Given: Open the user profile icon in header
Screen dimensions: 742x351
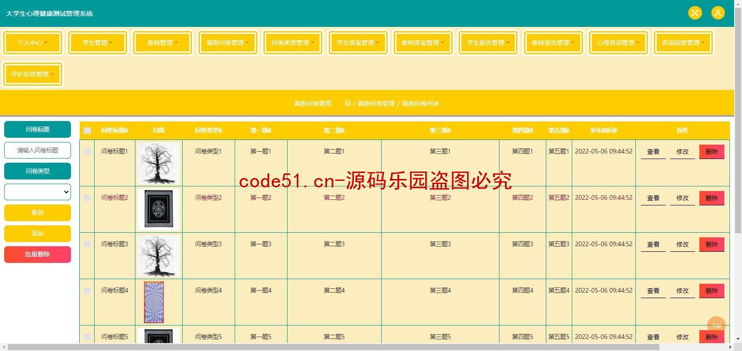Looking at the screenshot, I should (717, 13).
